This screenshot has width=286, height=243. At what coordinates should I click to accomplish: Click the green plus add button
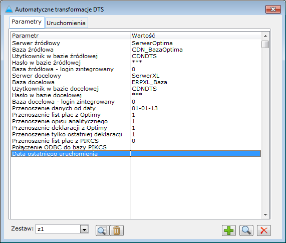coord(229,230)
